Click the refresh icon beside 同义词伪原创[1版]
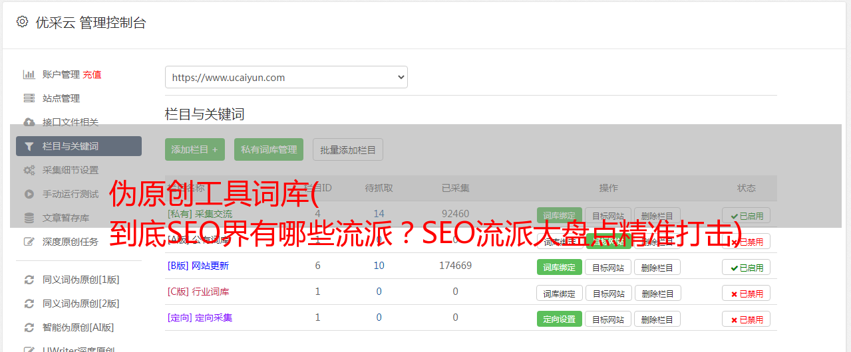This screenshot has height=352, width=851. point(29,280)
